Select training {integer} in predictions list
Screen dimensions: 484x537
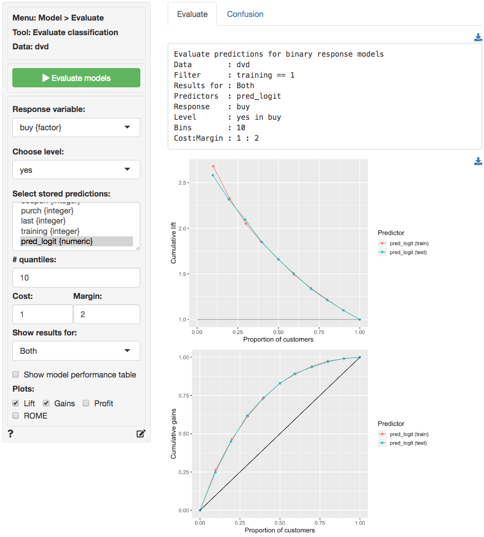[x=50, y=231]
